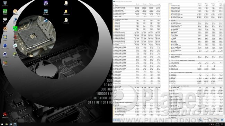Screen dimensions: 225x126
Task: Close the sensor window with the blue X
Action: tap(222, 120)
